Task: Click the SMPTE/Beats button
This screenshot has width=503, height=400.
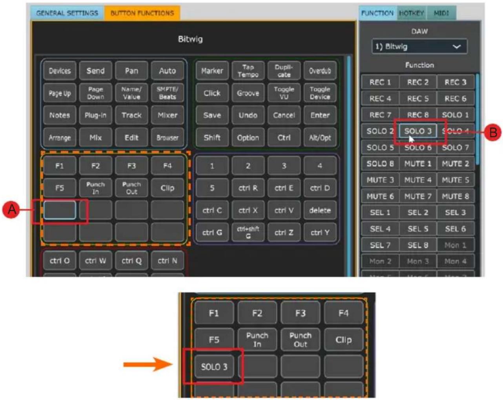Action: coord(168,93)
